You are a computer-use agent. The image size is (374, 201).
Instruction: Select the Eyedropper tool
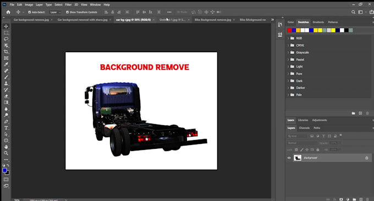click(6, 64)
